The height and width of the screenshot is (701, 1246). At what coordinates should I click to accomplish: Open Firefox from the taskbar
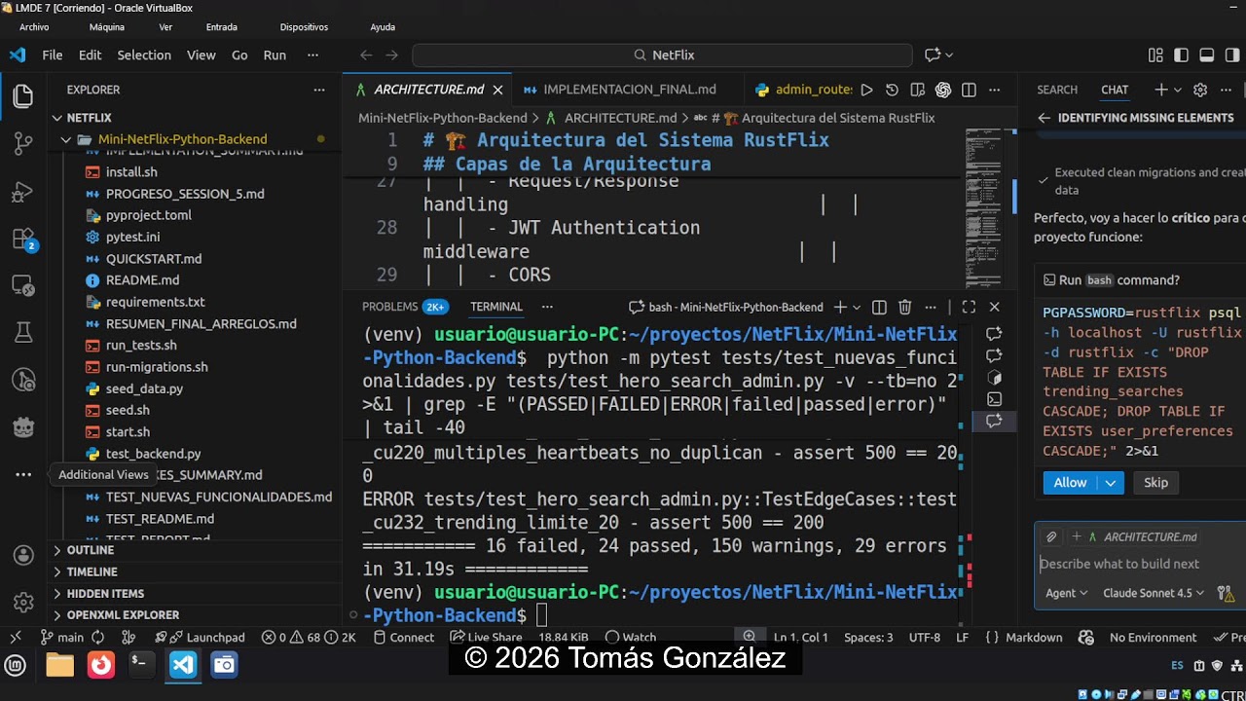(x=100, y=665)
